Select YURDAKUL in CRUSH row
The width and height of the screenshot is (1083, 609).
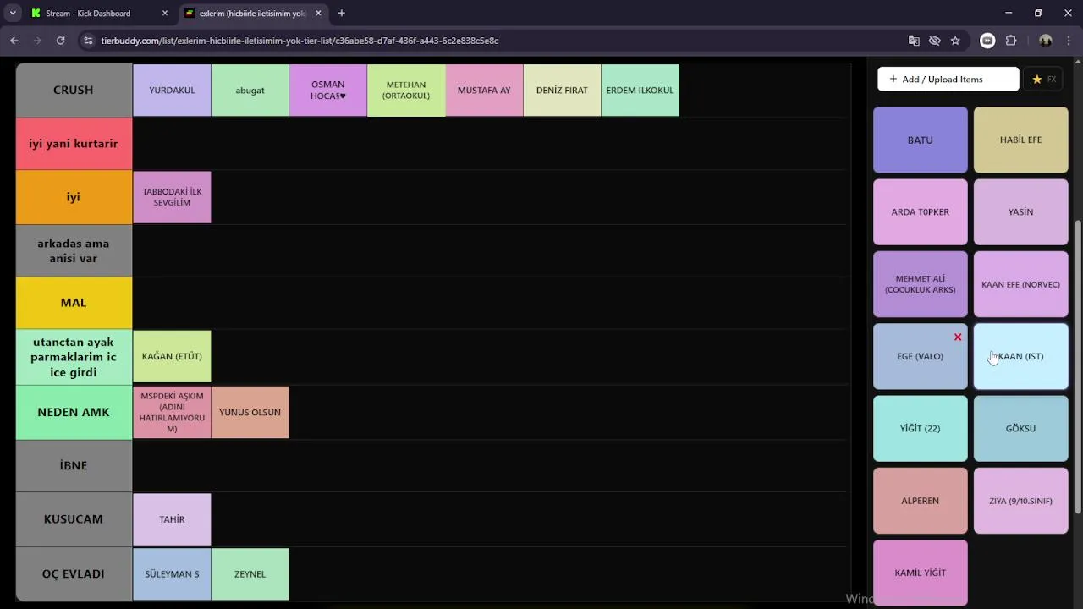point(172,90)
